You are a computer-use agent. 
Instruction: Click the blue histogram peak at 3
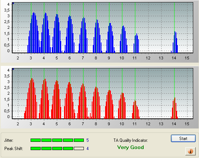33,33
